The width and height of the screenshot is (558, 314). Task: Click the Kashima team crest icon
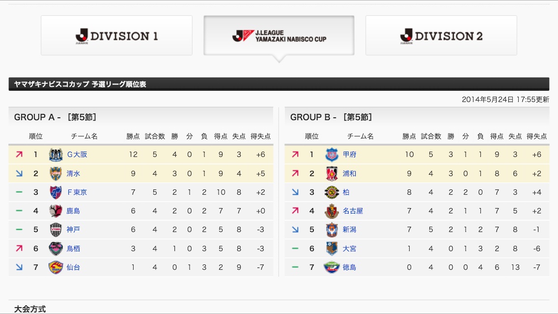click(56, 211)
